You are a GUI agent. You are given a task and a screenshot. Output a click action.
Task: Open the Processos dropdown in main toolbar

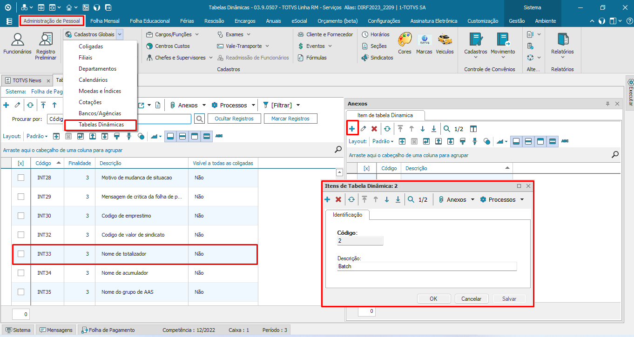pyautogui.click(x=253, y=105)
